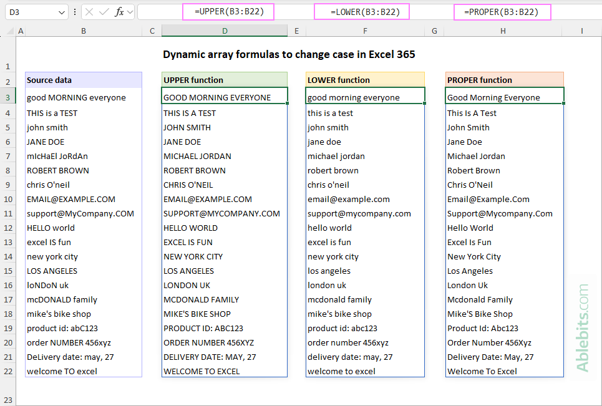Image resolution: width=602 pixels, height=406 pixels.
Task: Click the Cancel (X) icon next to formula bar
Action: click(89, 12)
